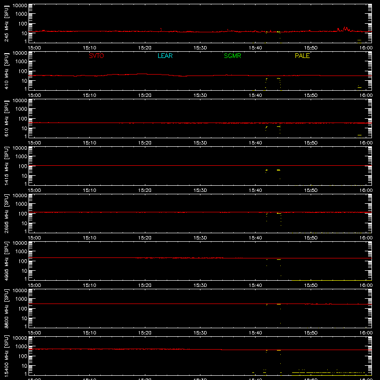Click the 100 tick label on 4995 MHz axis

pyautogui.click(x=23, y=261)
